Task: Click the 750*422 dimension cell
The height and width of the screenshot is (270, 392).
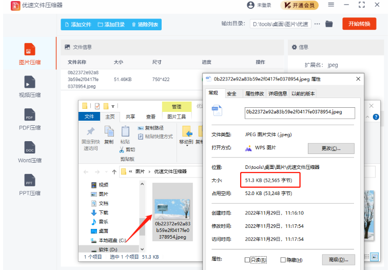Action: 161,80
